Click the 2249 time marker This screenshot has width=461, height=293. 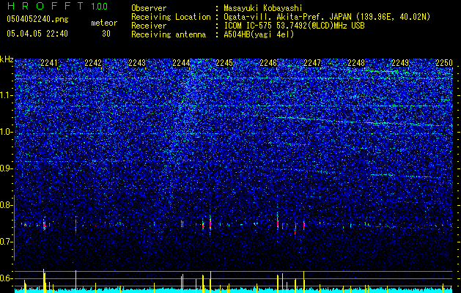(x=400, y=62)
